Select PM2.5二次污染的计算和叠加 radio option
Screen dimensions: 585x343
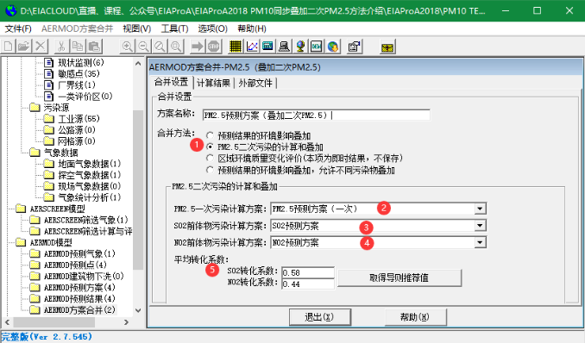(210, 147)
